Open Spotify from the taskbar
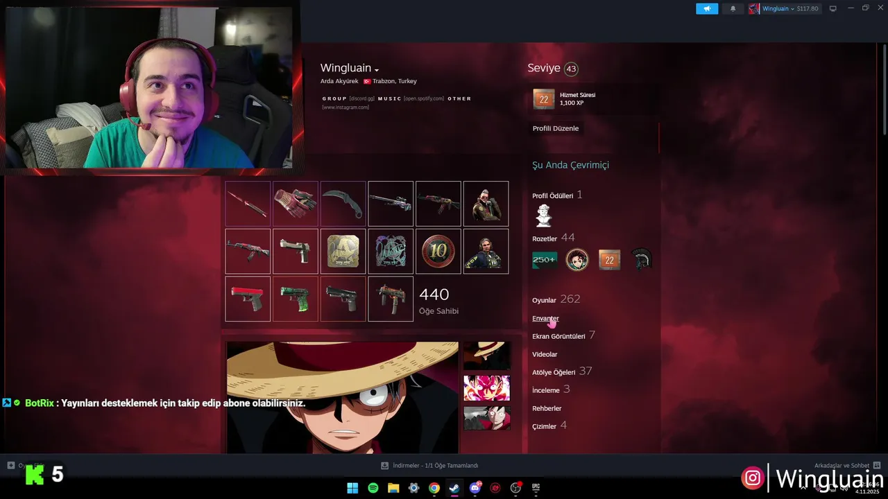 (x=373, y=488)
